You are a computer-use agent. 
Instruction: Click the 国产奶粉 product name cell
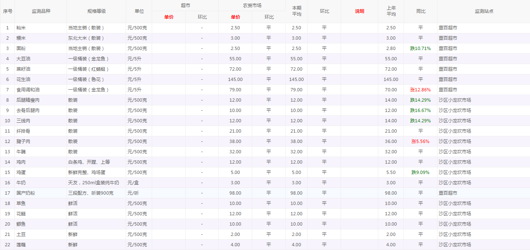(x=26, y=193)
